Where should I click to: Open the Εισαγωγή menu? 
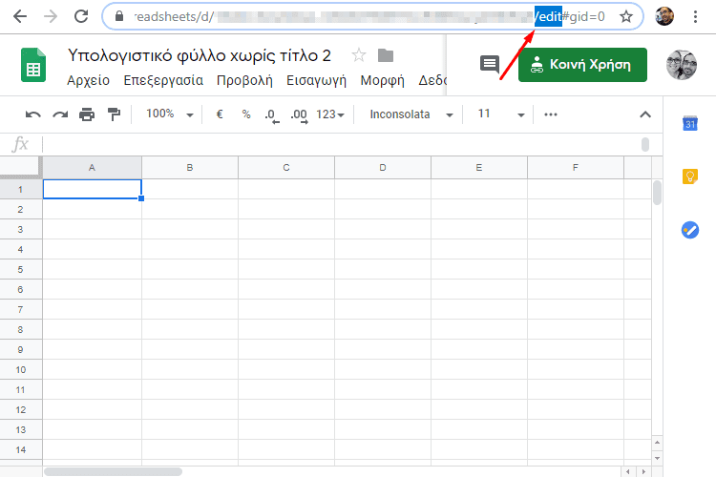(316, 81)
